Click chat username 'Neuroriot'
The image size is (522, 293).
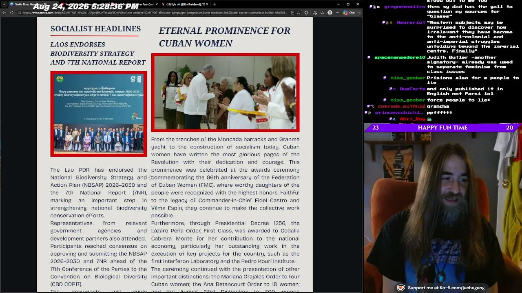(x=411, y=23)
